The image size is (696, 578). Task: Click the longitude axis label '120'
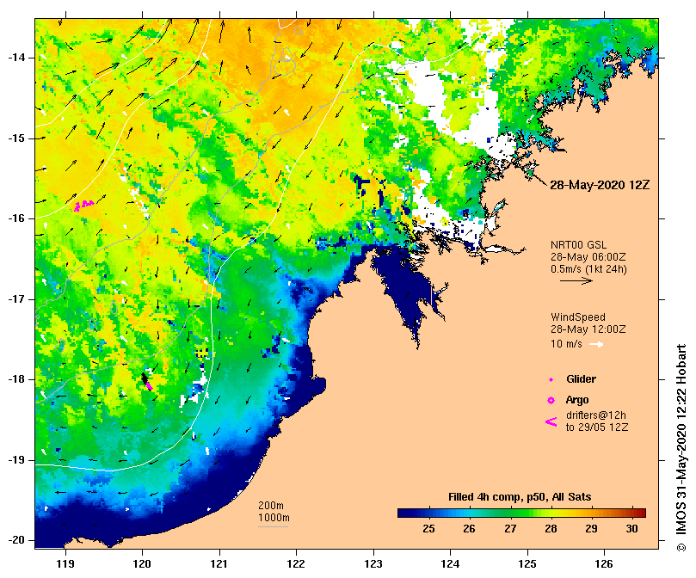pyautogui.click(x=142, y=564)
